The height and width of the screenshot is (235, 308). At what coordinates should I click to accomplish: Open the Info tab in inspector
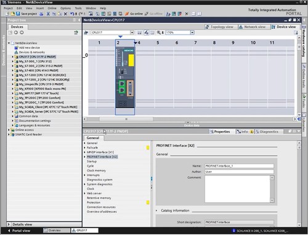(245, 132)
